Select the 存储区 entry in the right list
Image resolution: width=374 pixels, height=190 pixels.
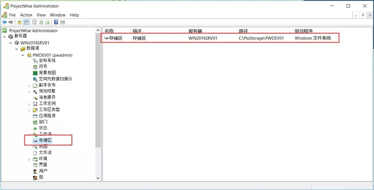point(114,38)
